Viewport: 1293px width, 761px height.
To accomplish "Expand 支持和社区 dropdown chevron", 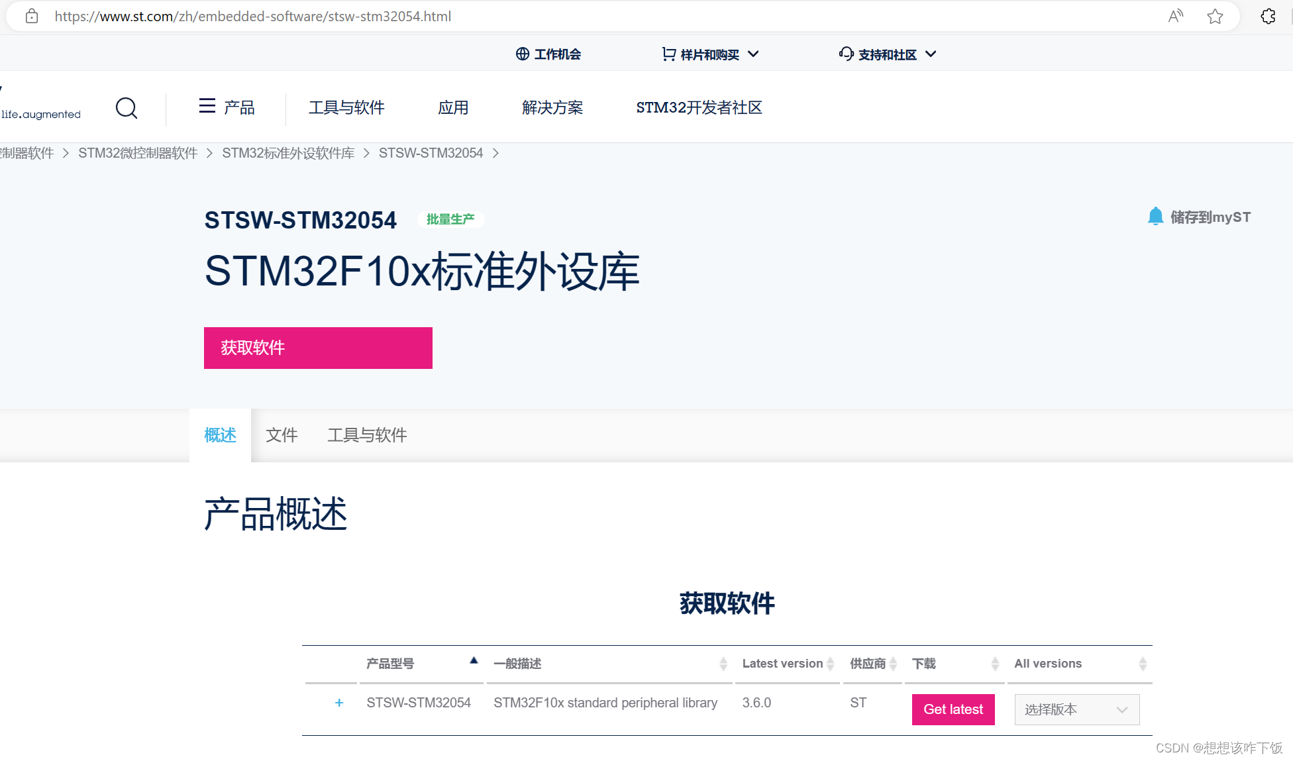I will tap(931, 54).
